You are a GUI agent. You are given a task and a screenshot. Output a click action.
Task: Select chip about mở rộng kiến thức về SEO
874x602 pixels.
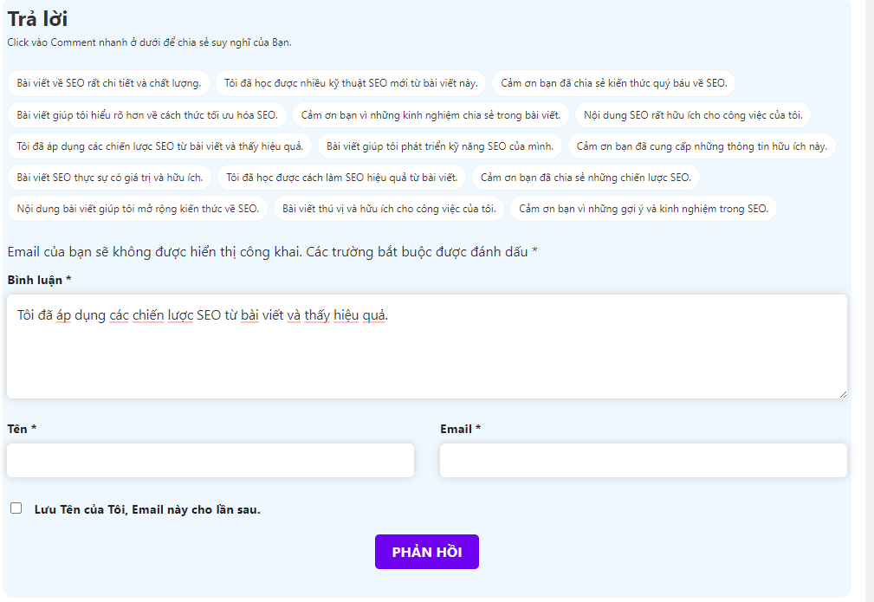140,208
